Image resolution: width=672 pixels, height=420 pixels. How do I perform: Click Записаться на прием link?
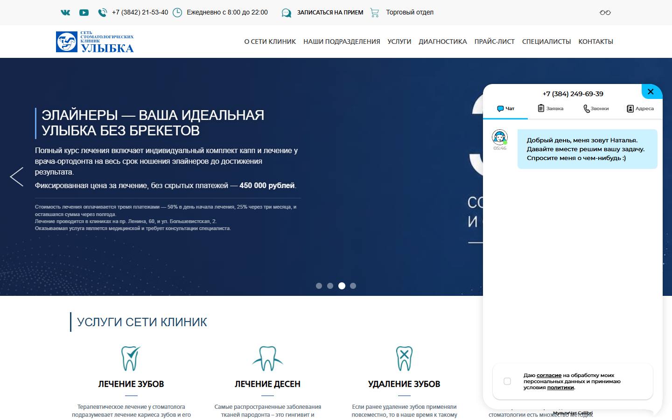pyautogui.click(x=330, y=13)
